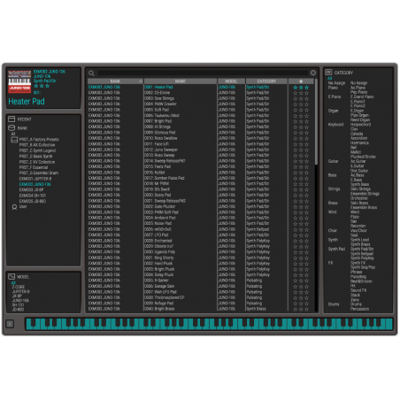Rate the 0007 Bright Pad row with stars
Viewport: 400px width, 400px height.
pos(301,121)
